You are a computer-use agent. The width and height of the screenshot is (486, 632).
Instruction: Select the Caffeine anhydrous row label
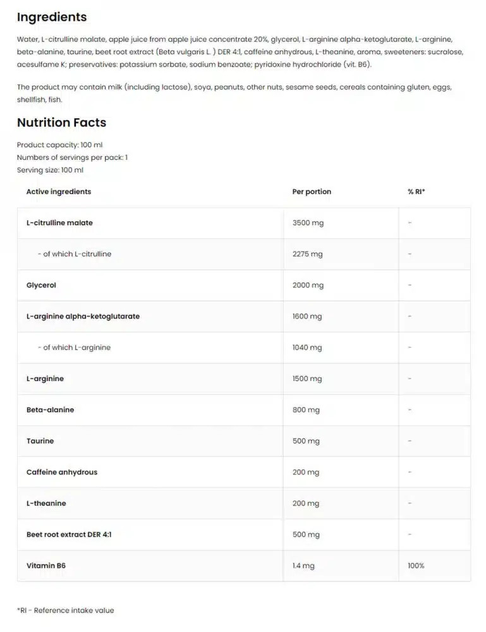[62, 472]
